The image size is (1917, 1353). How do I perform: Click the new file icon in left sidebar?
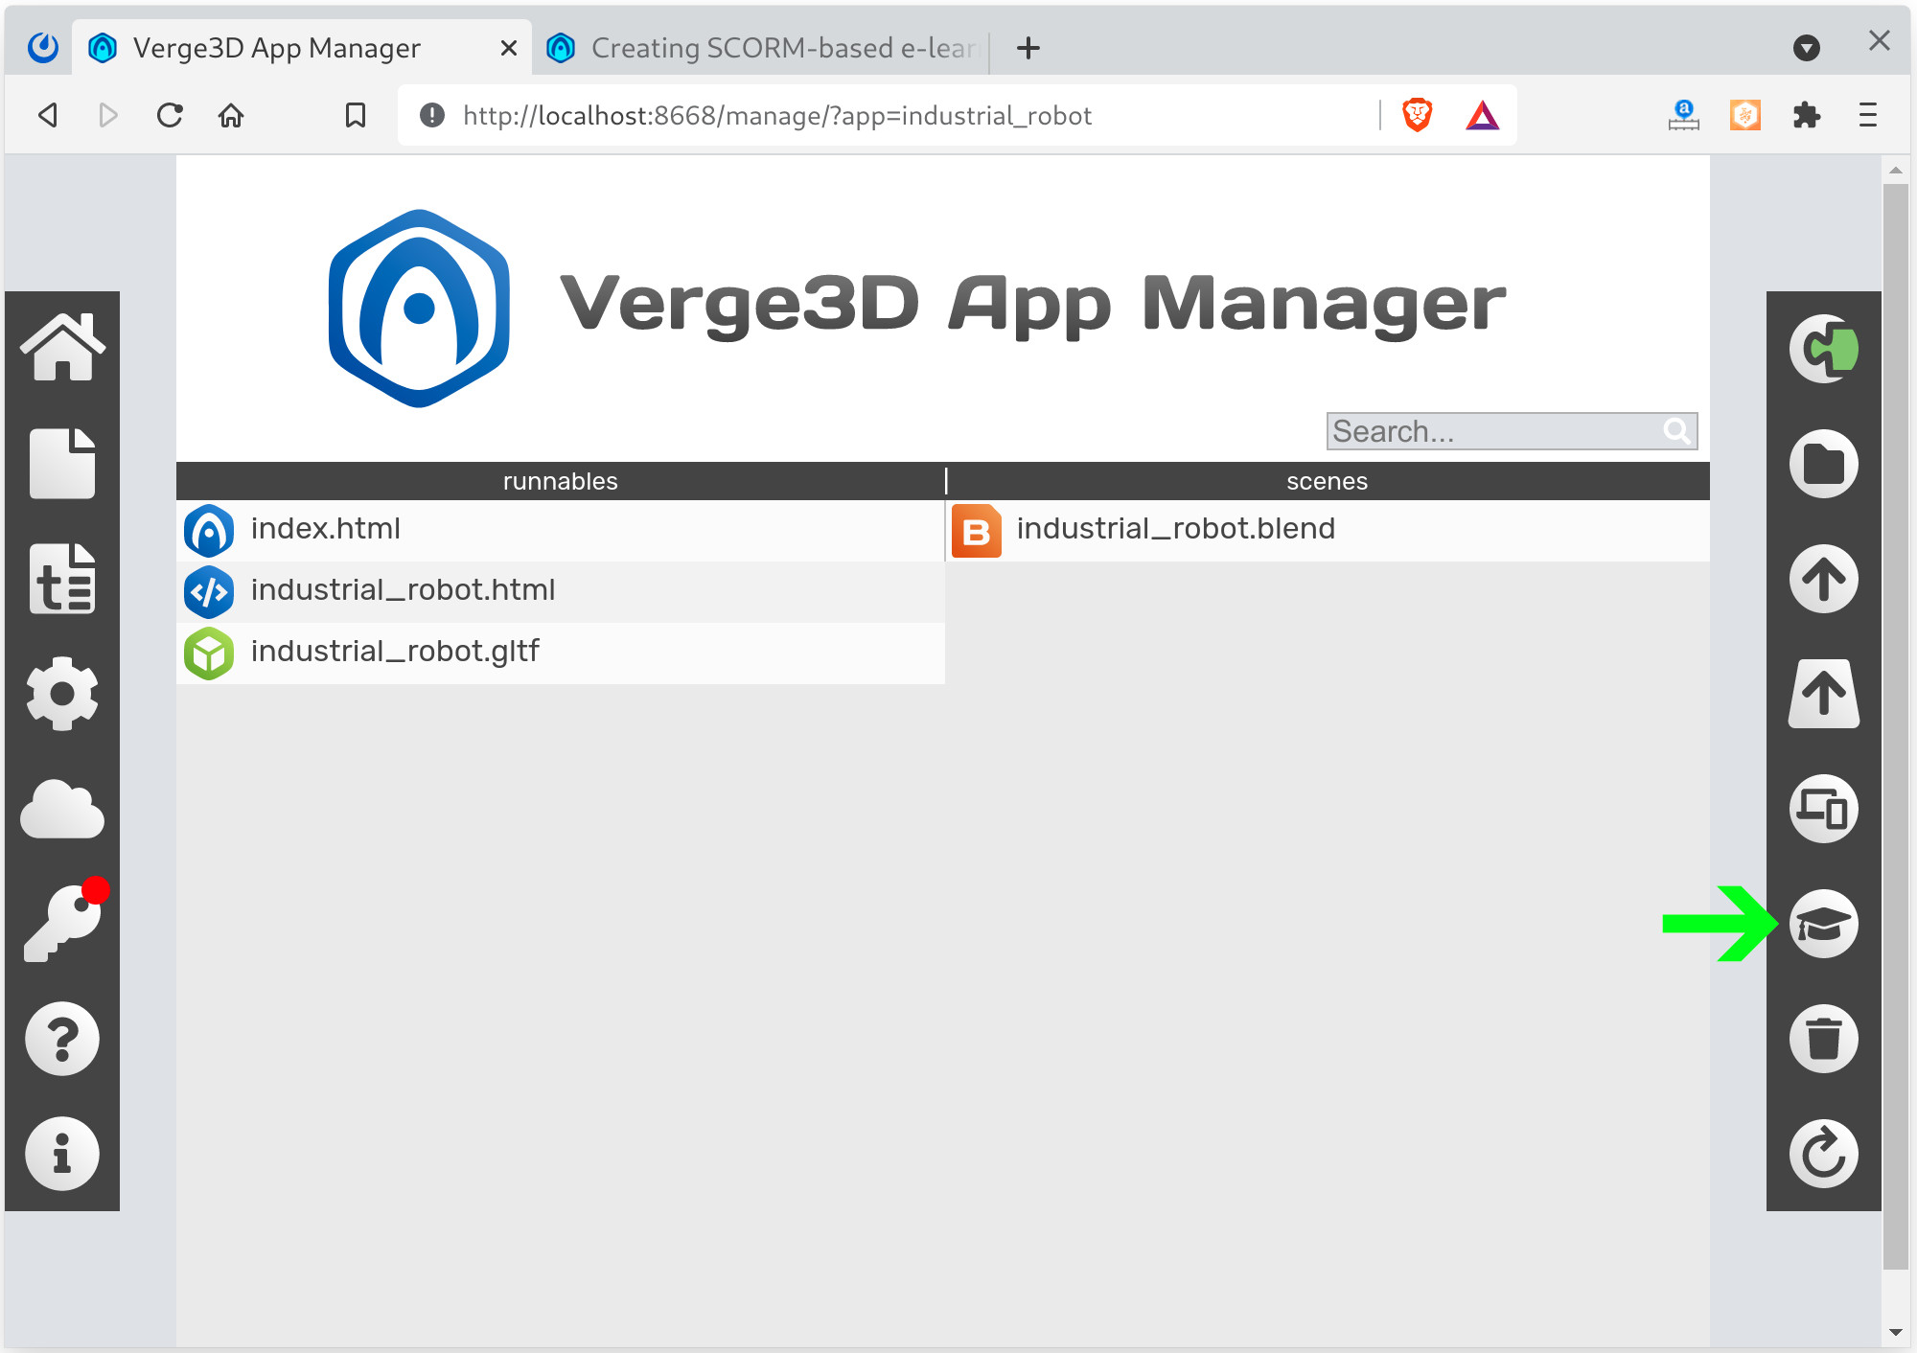62,464
